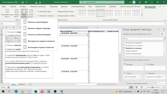Image resolution: width=167 pixels, height=94 pixels.
Task: Toggle Отложить обновление макета checkbox
Action: [x=124, y=83]
